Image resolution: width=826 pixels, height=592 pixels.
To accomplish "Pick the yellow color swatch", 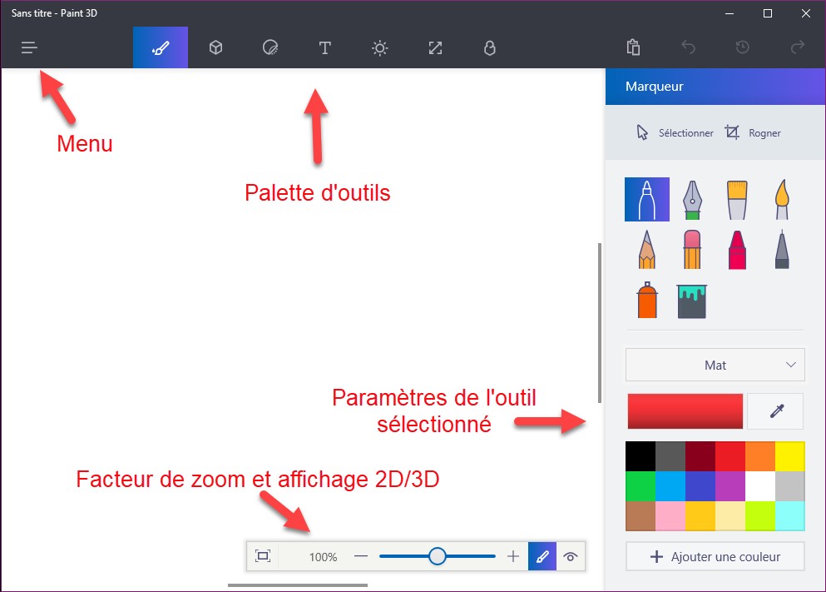I will point(790,456).
